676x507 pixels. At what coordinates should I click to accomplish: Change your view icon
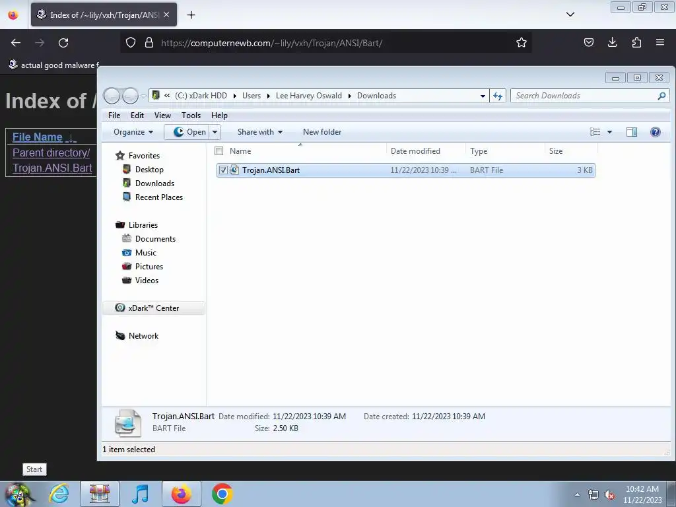point(595,132)
